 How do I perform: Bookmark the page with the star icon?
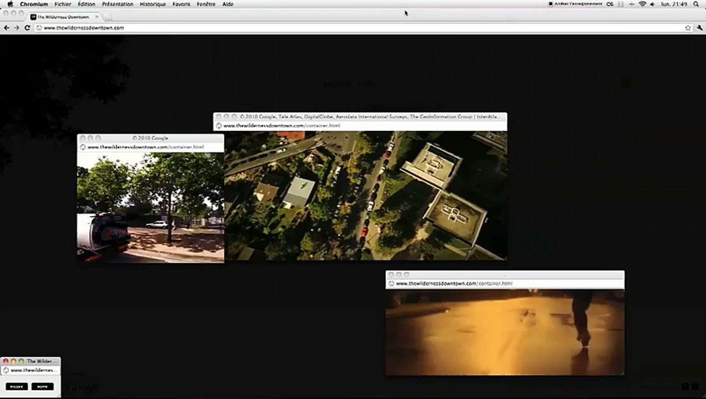[x=688, y=28]
